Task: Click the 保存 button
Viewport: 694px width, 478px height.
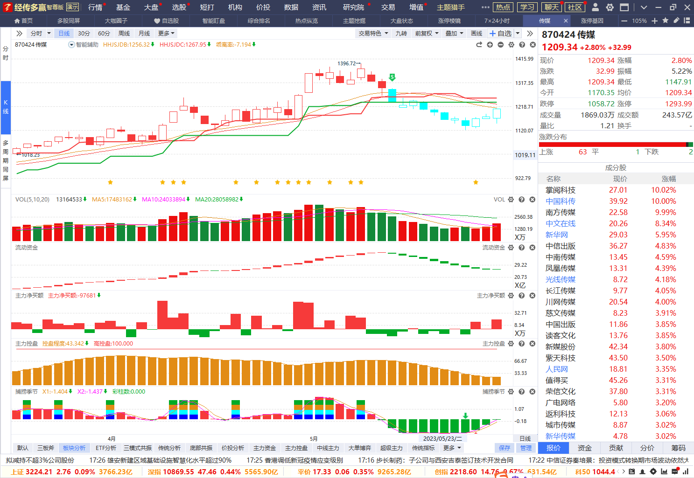Action: [505, 448]
